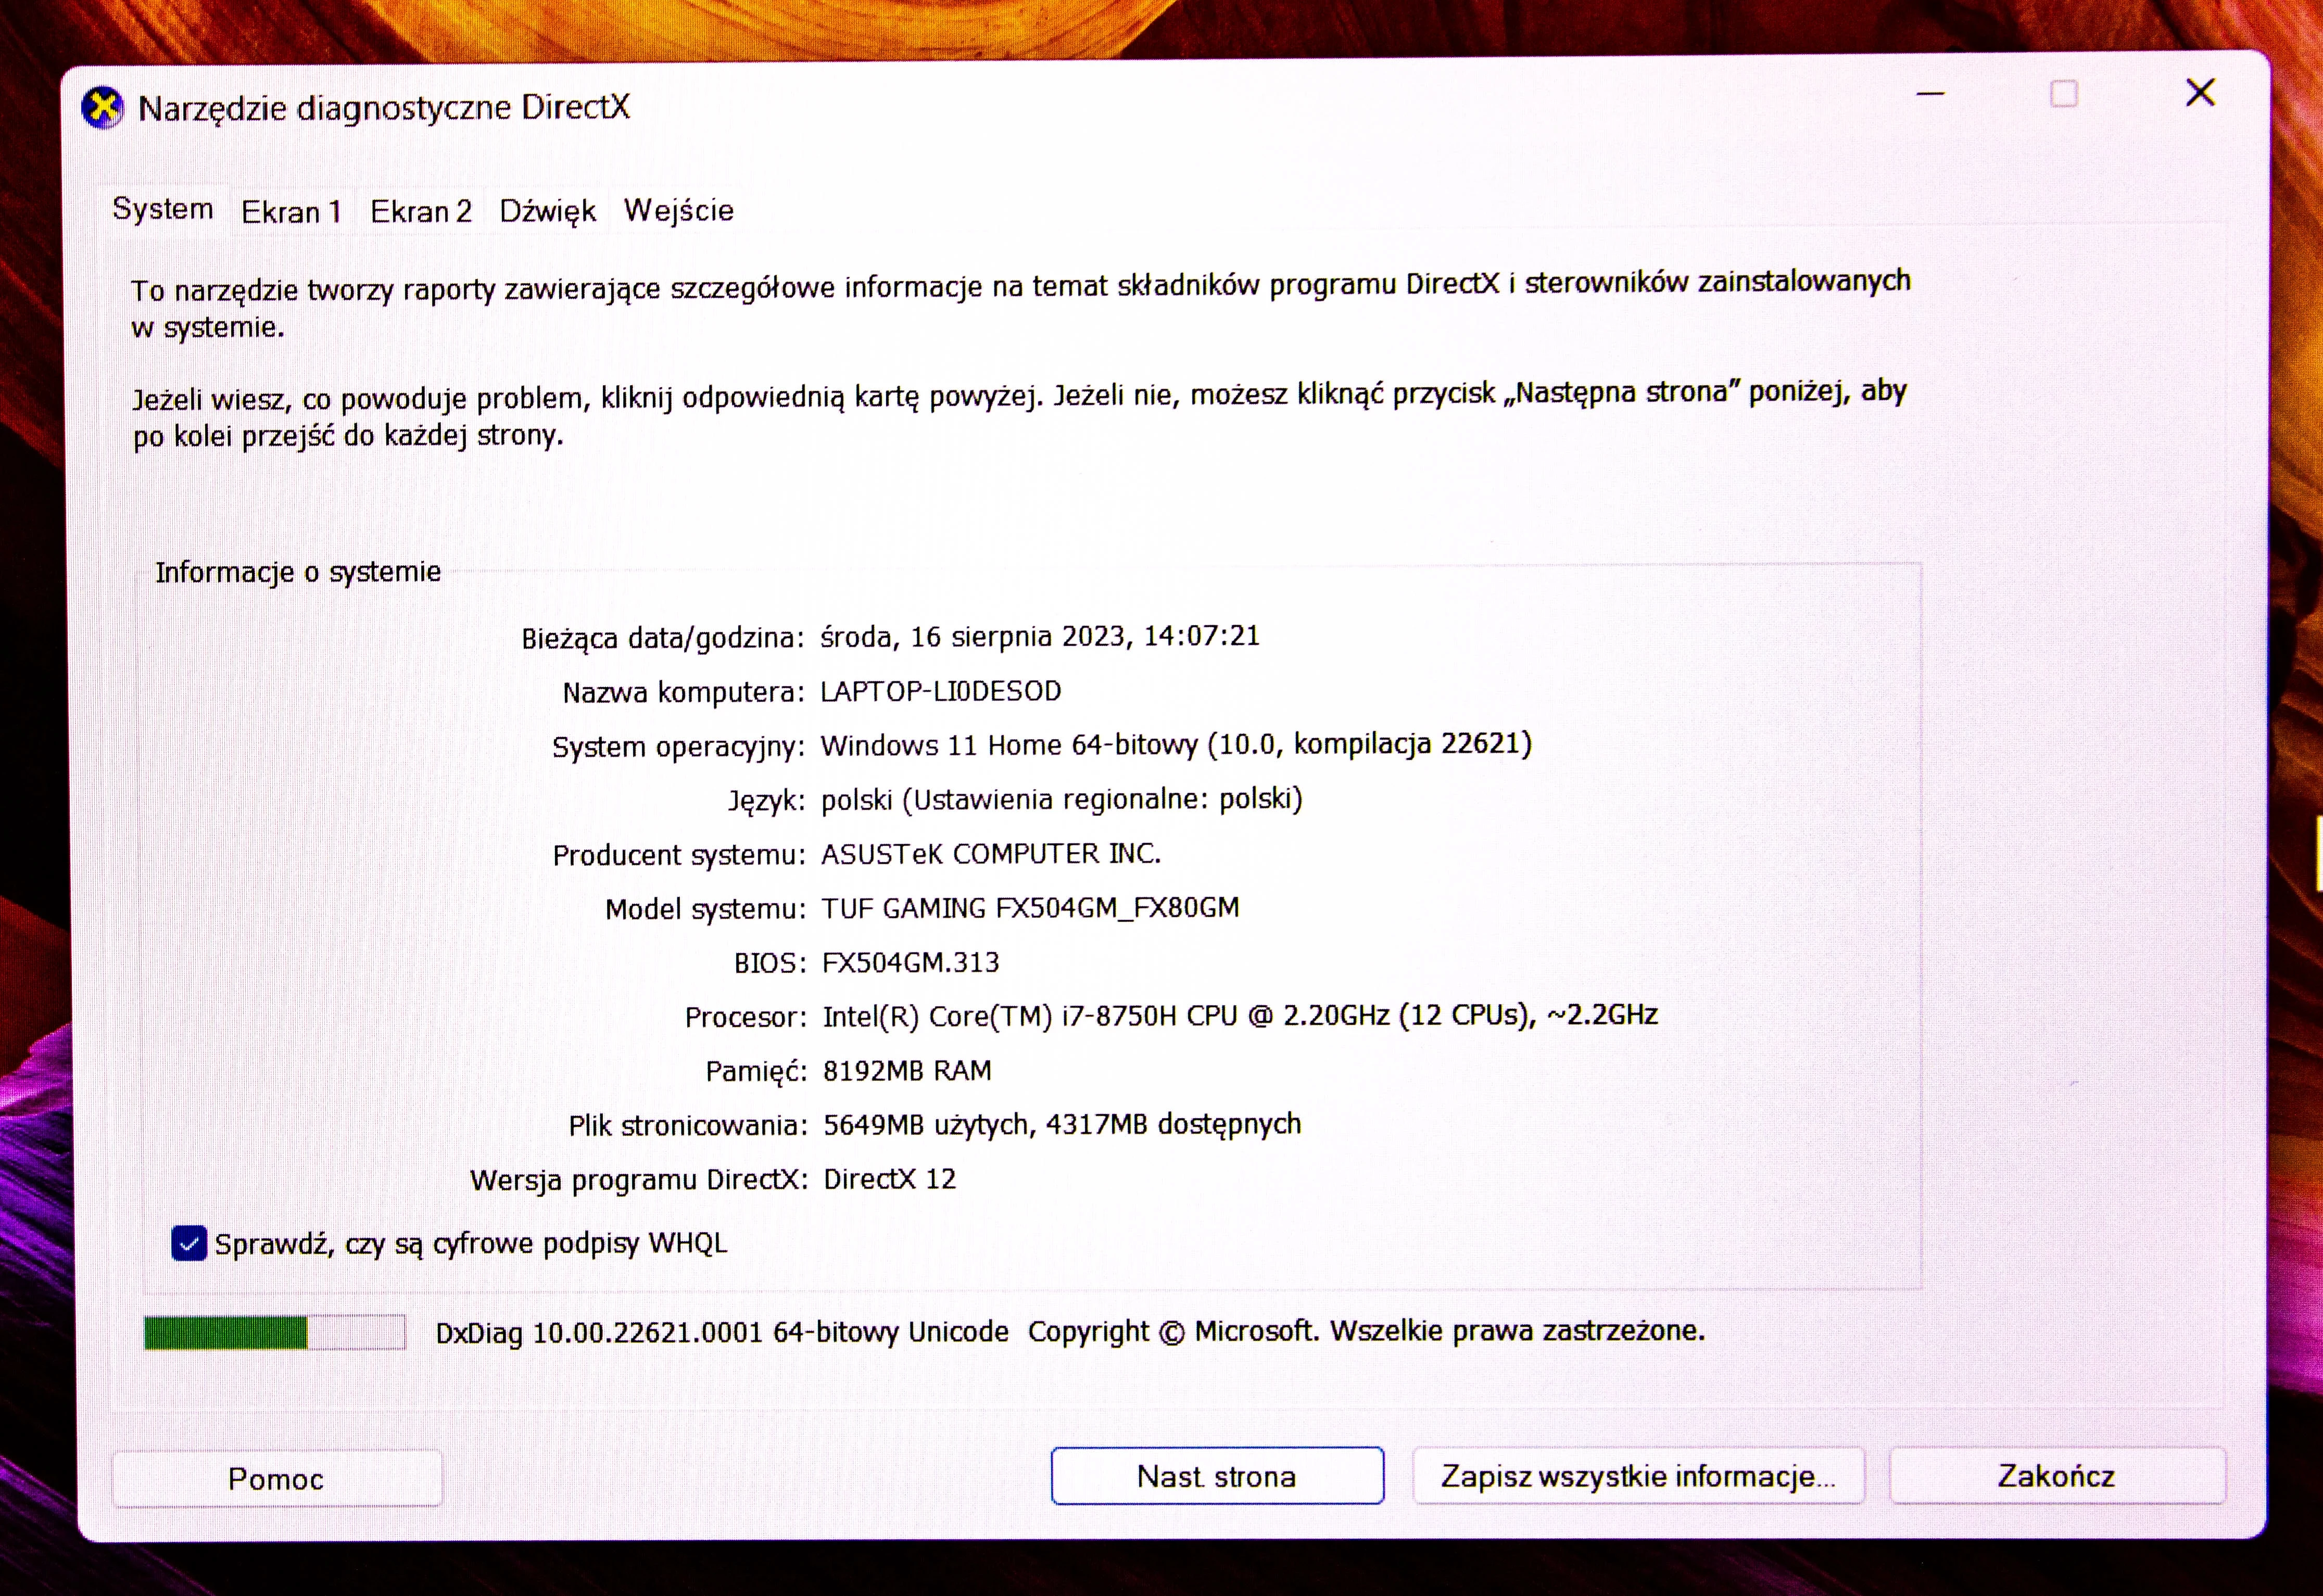Click the window title Narzędzie diagnostyczne DirectX
Screen dimensions: 2323x1596
pyautogui.click(x=384, y=108)
